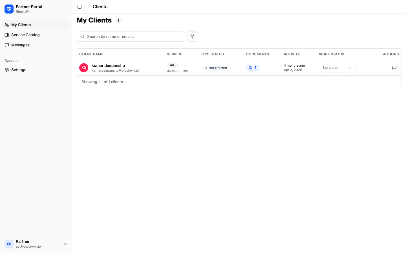Click the My Clients people icon
This screenshot has height=253, width=406.
pyautogui.click(x=7, y=25)
